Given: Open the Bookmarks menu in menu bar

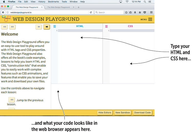Looking at the screenshot, I should pos(54,2).
